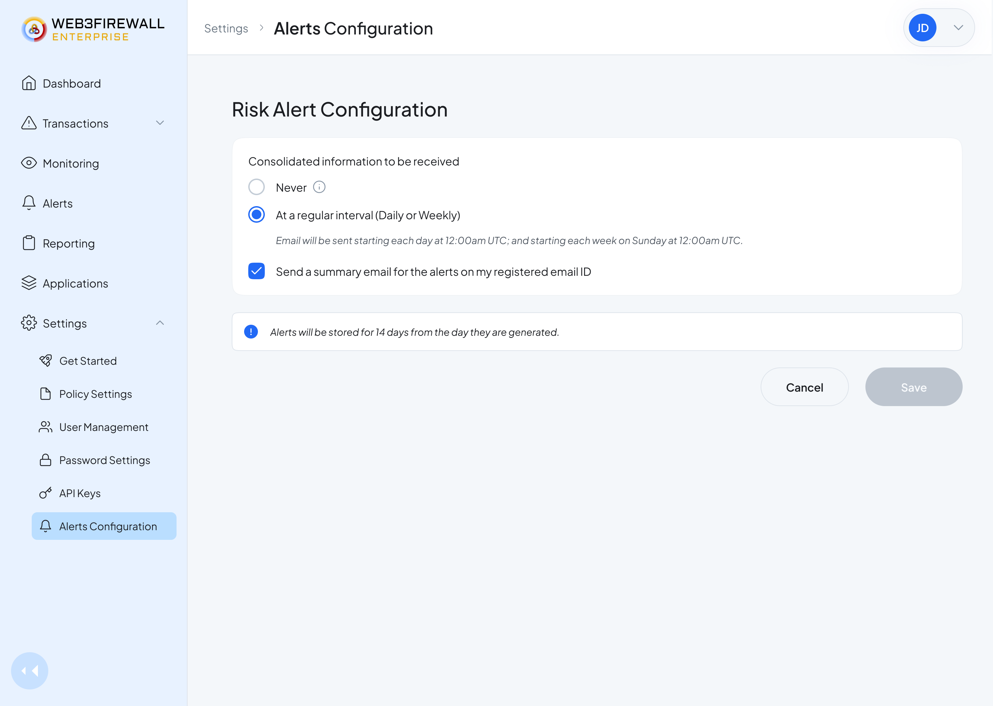Click 'At a regular interval (Daily or Weekly)' label
The image size is (993, 706).
coord(368,215)
